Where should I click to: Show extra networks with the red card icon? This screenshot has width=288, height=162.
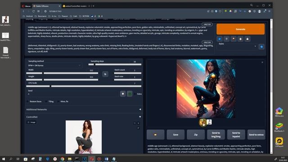[234, 39]
